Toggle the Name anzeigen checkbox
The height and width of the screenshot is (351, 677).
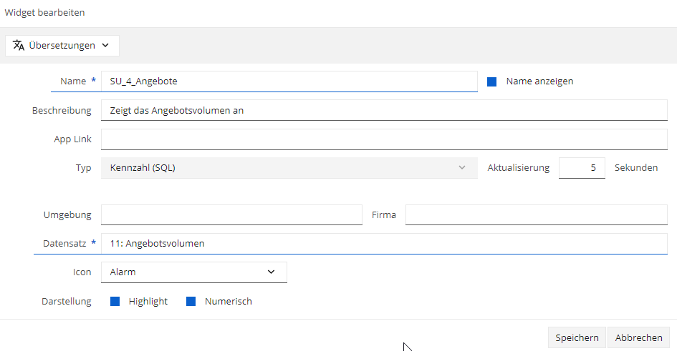pyautogui.click(x=491, y=81)
